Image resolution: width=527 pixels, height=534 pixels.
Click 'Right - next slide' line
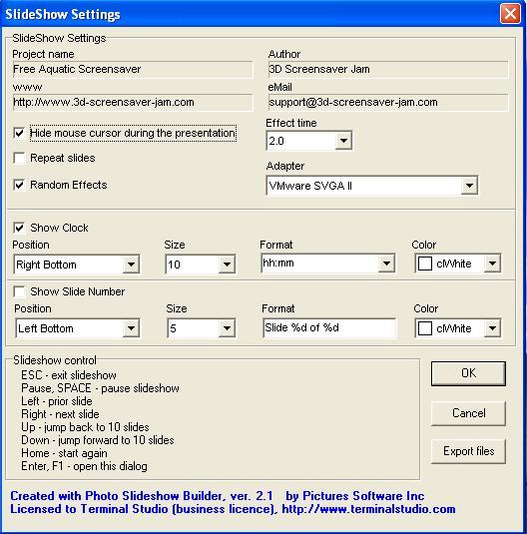(x=60, y=414)
